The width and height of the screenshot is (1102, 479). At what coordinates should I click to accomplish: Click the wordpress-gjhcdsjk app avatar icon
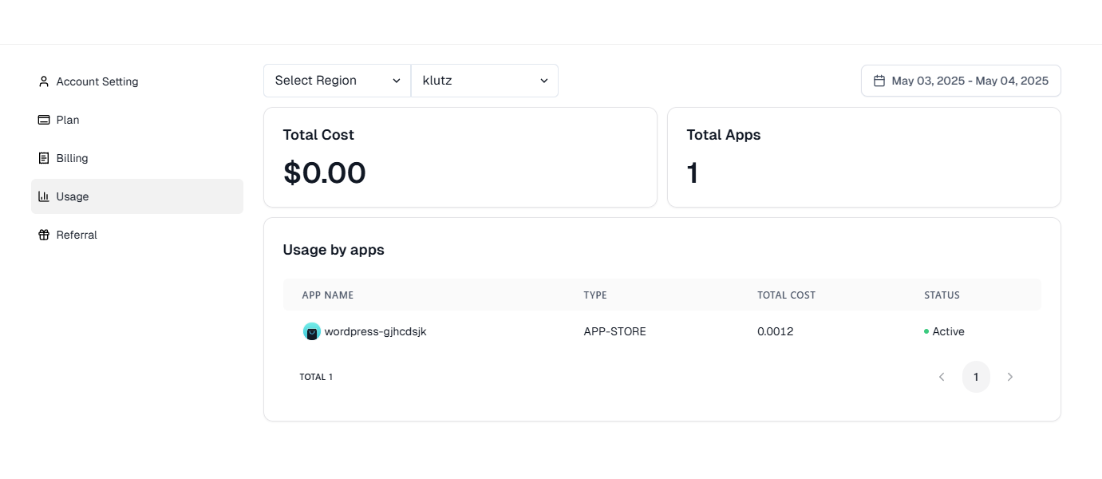311,331
